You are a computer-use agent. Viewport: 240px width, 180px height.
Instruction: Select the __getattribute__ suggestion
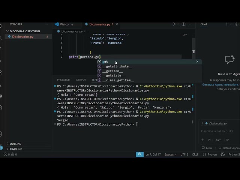pyautogui.click(x=149, y=66)
